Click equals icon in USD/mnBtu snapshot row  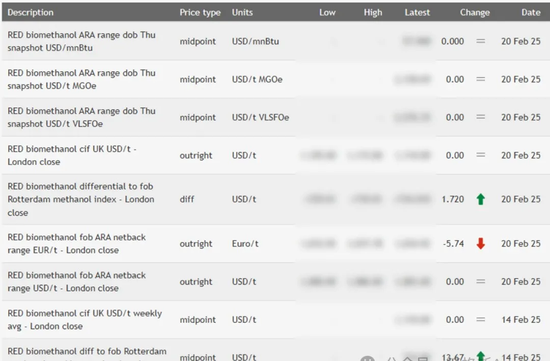[x=480, y=41]
